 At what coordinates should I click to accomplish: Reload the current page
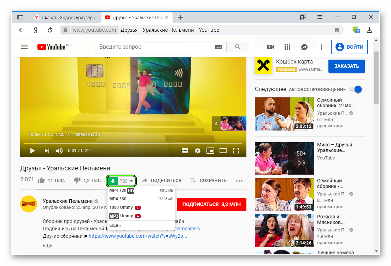click(x=50, y=30)
